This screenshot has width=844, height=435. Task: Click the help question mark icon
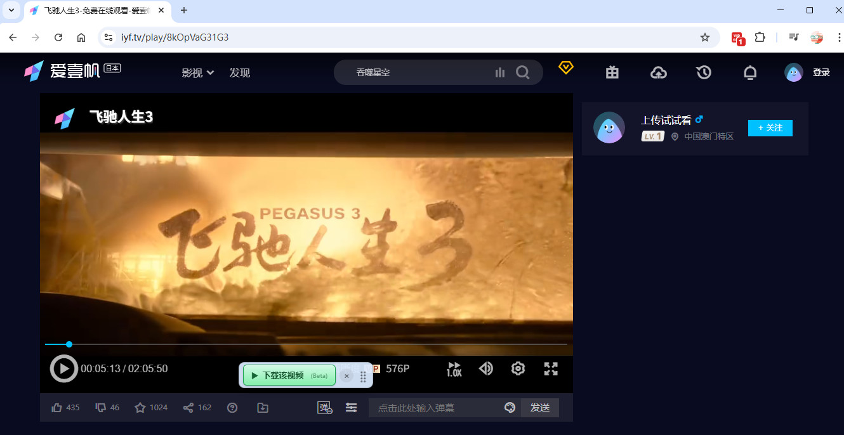click(232, 408)
